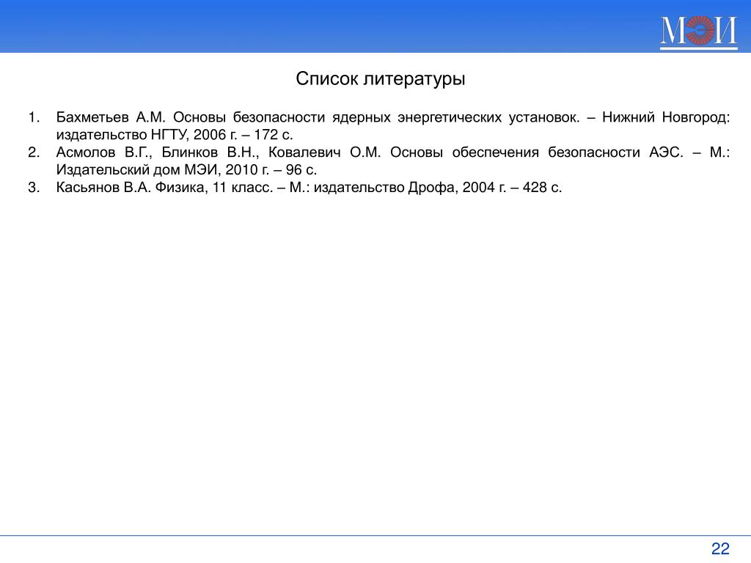Image resolution: width=751 pixels, height=563 pixels.
Task: Click the words 'Нижний Новгород:'
Action: [x=666, y=117]
